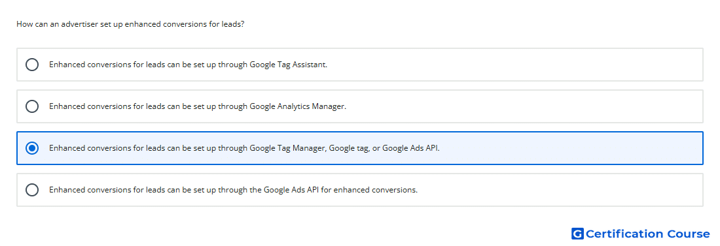
Task: Click the last answer's sentence text
Action: tap(233, 190)
